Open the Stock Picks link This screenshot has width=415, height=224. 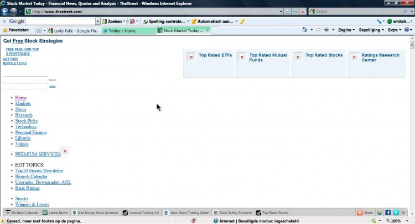[26, 121]
